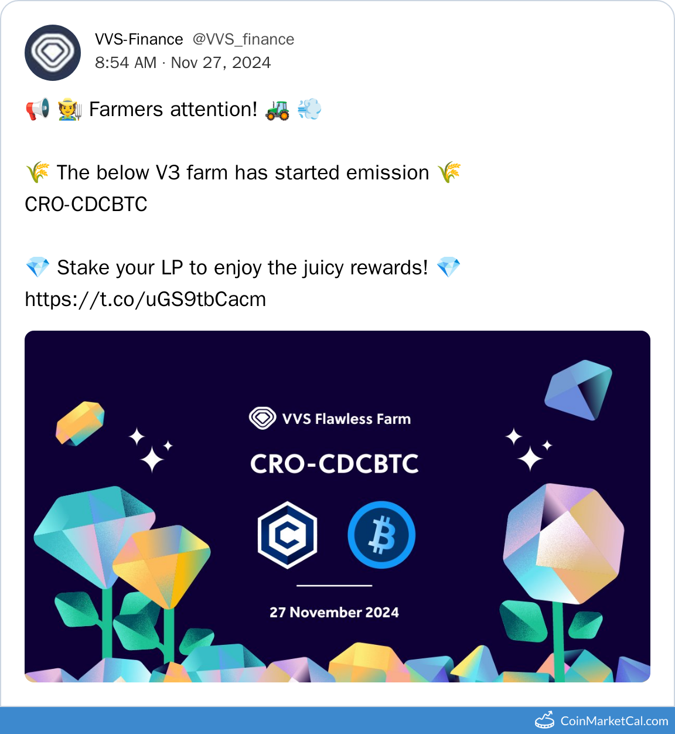This screenshot has height=734, width=675.
Task: Click the @VVS_finance handle
Action: (243, 39)
